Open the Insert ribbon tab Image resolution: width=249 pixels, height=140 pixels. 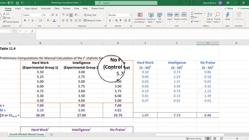click(x=18, y=9)
